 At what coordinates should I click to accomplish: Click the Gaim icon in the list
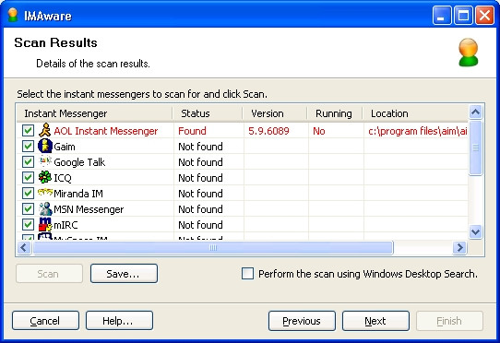[x=45, y=146]
